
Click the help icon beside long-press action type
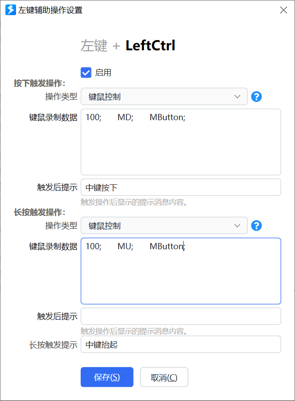pyautogui.click(x=256, y=226)
